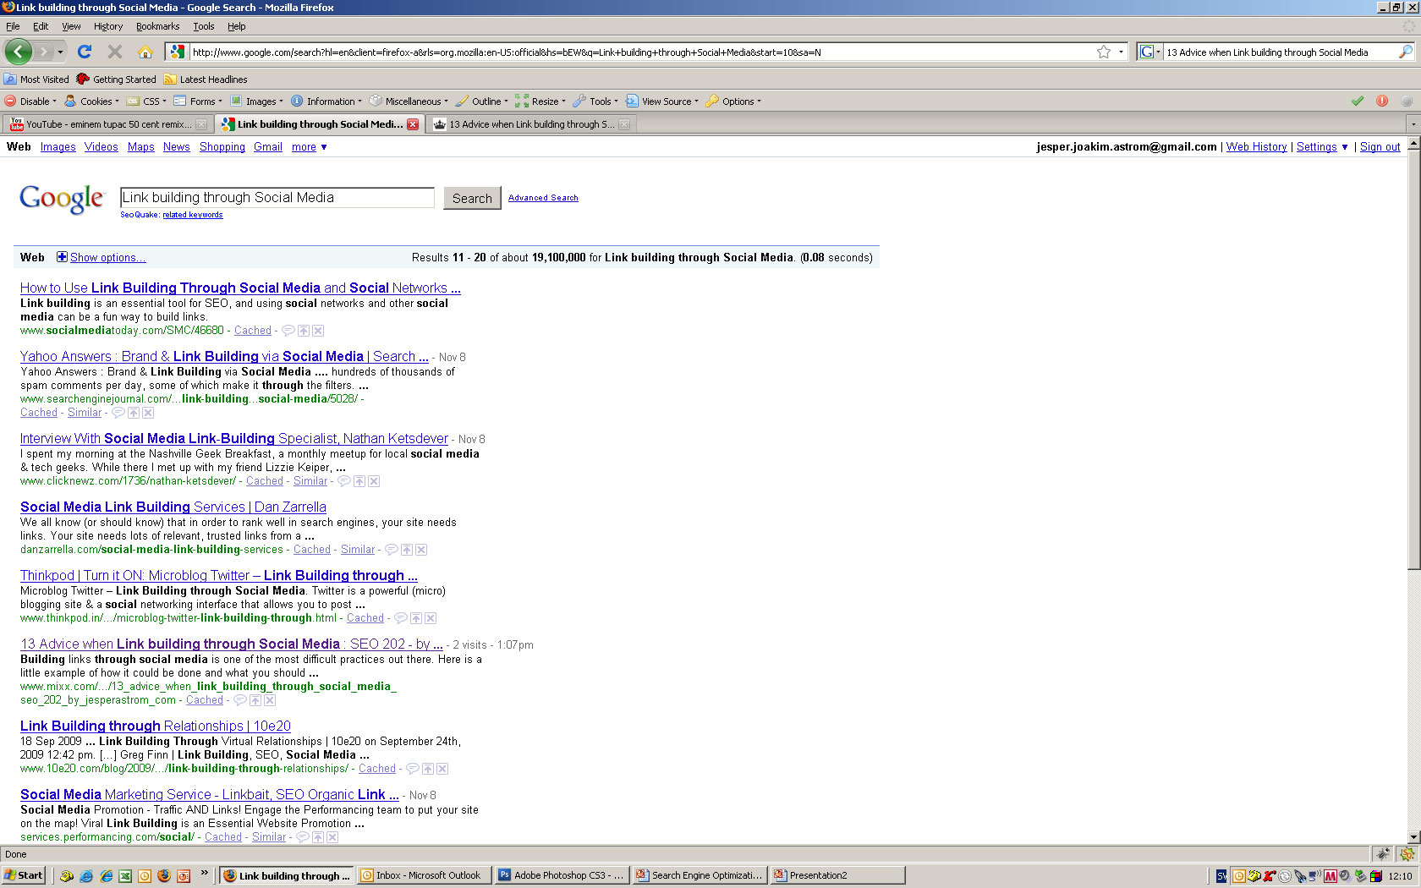
Task: Switch to Adobe Photoshop CS3 in the taskbar
Action: point(562,875)
